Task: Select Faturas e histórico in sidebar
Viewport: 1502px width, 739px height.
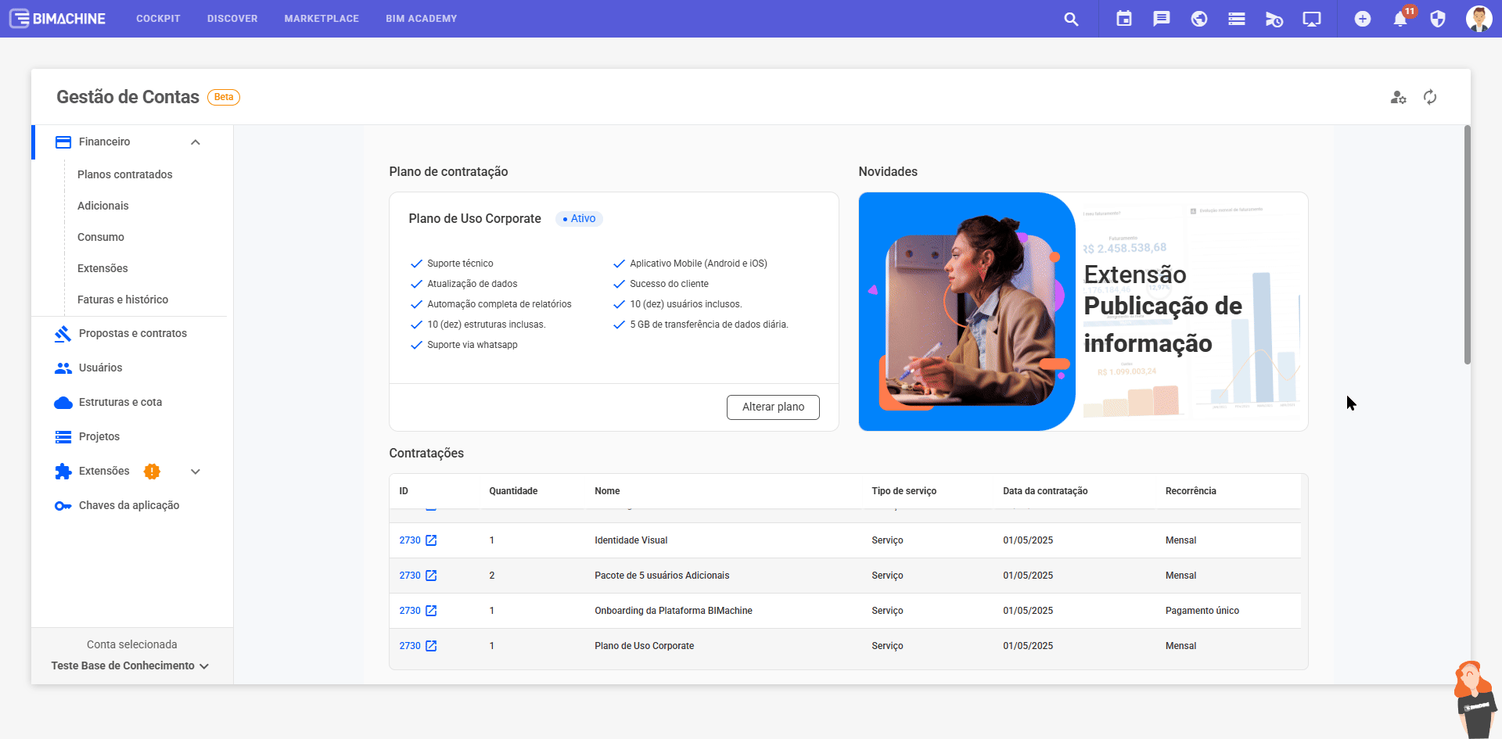Action: tap(123, 300)
